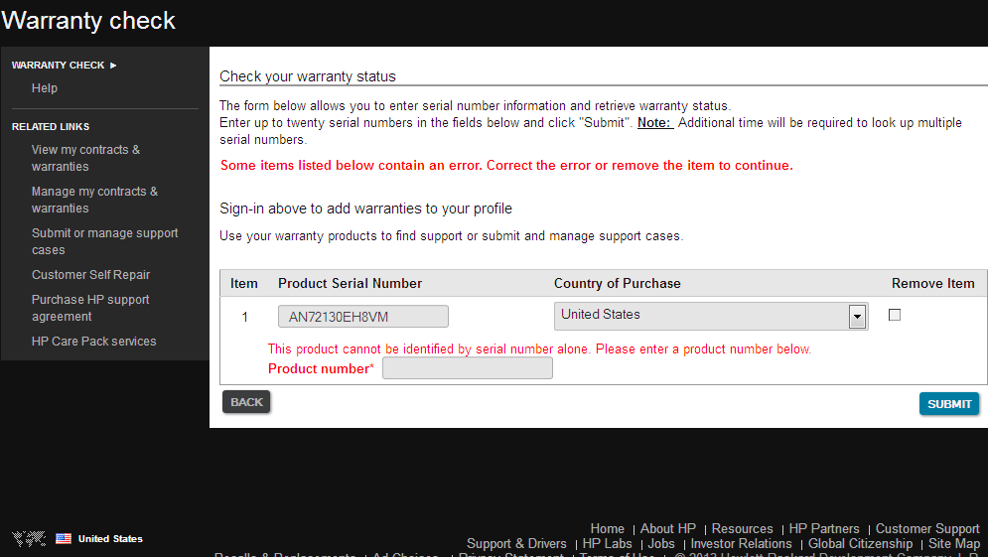
Task: Open the About HP footer link
Action: (667, 529)
